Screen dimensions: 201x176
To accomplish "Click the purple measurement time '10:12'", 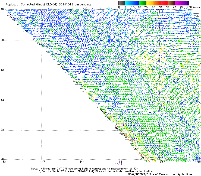I will (x=119, y=164).
